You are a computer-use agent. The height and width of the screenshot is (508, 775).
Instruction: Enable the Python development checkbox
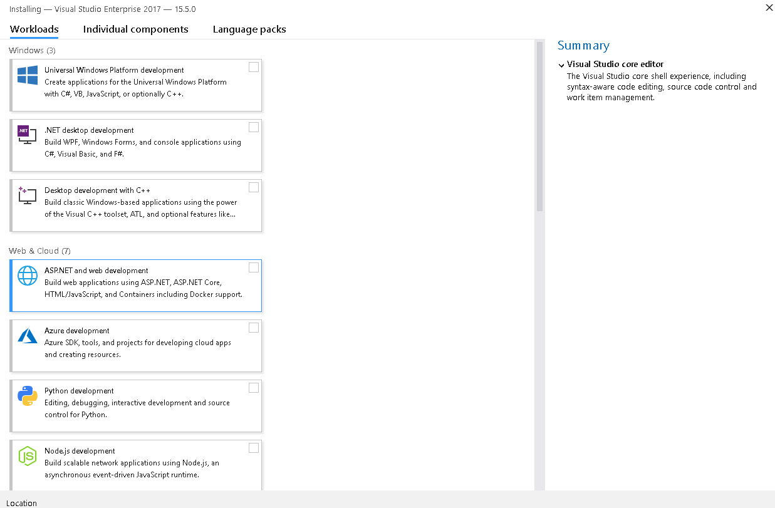[x=254, y=388]
